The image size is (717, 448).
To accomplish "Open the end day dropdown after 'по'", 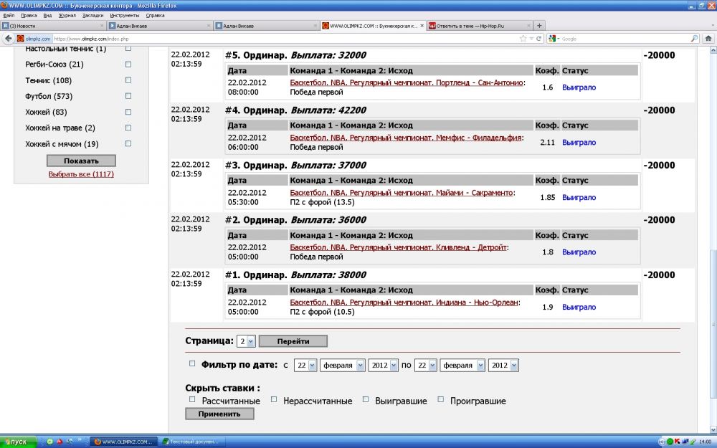I will click(x=426, y=366).
